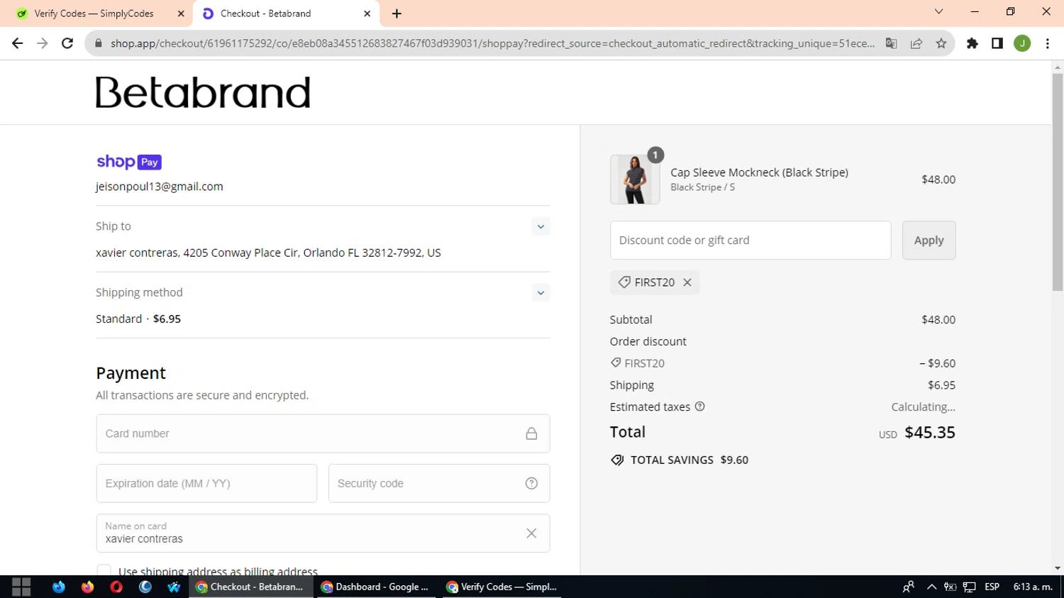This screenshot has height=598, width=1064.
Task: Expand the Shipping method section
Action: (541, 293)
